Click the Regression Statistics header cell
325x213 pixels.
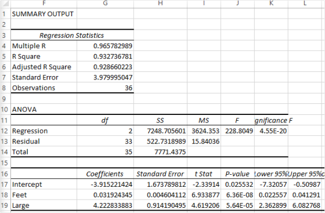click(x=72, y=35)
